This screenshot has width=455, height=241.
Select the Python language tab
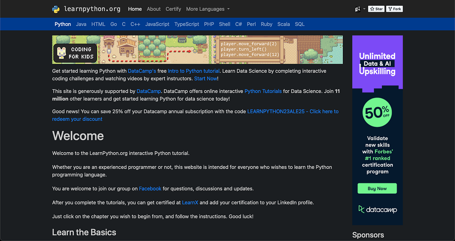pos(63,24)
